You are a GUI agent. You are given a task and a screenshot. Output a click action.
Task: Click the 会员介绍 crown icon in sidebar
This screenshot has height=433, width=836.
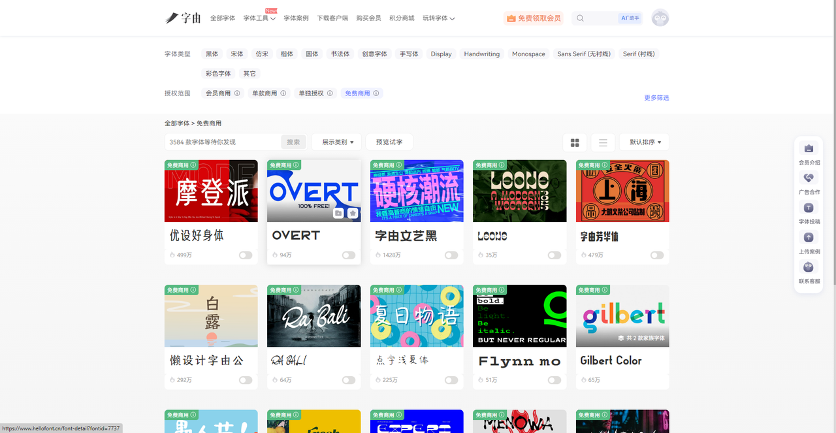click(x=809, y=148)
